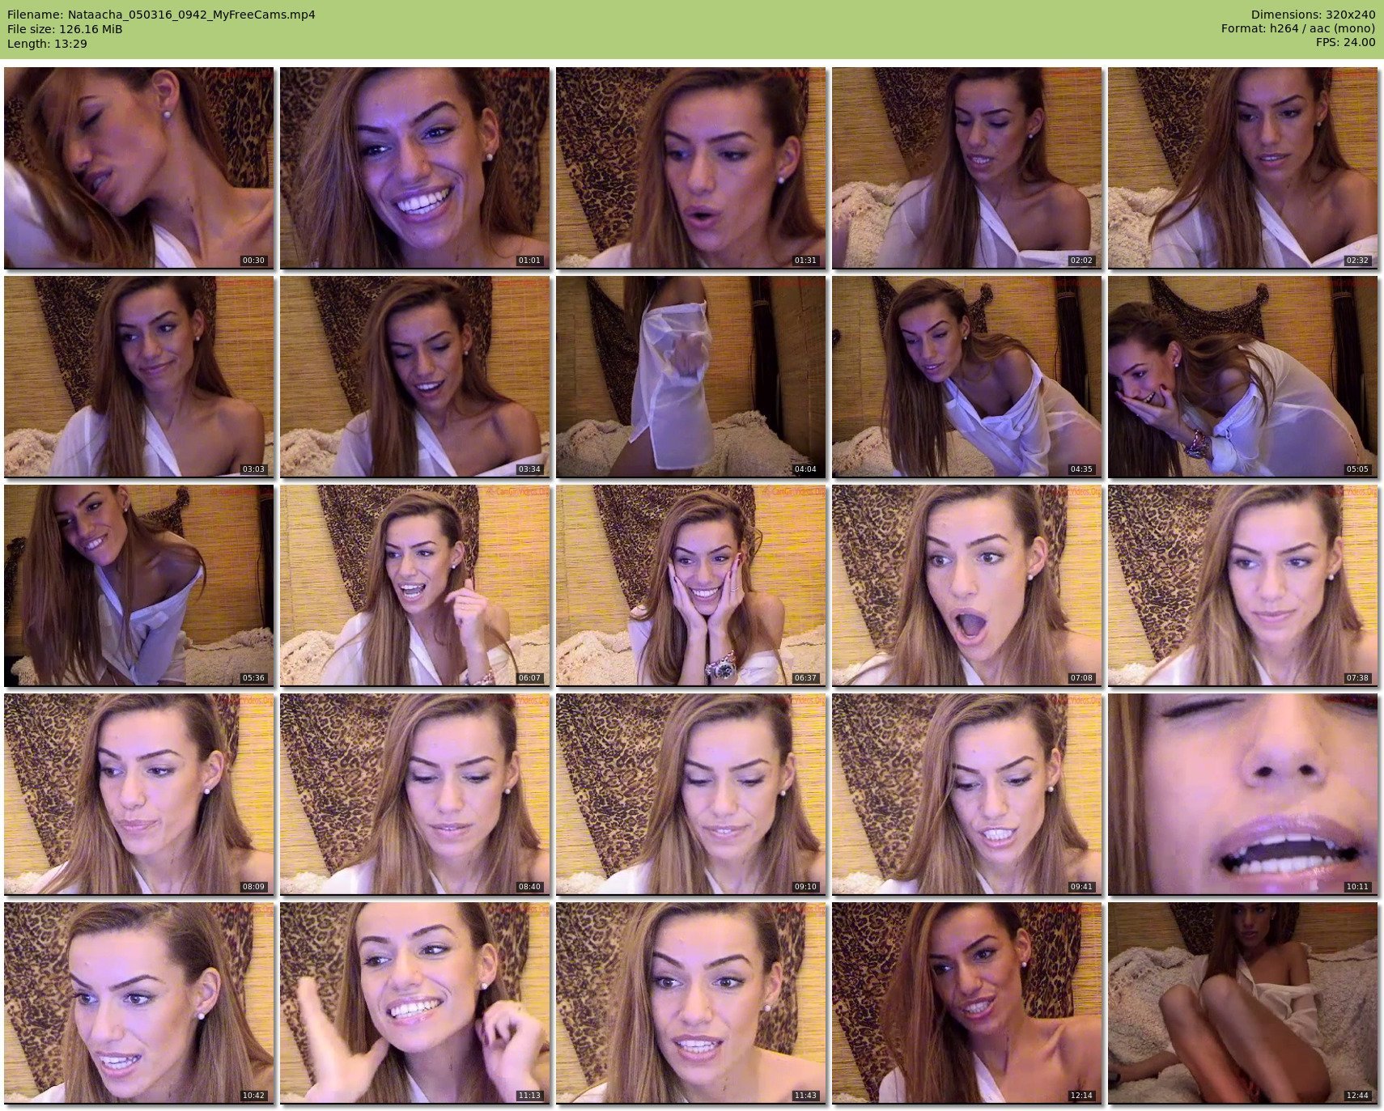Click the thumbnail timestamped 08:09
The width and height of the screenshot is (1384, 1111).
(138, 794)
